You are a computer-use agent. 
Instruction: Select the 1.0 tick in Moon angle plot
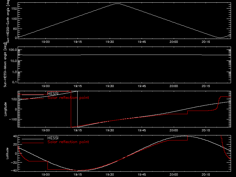coord(15,72)
